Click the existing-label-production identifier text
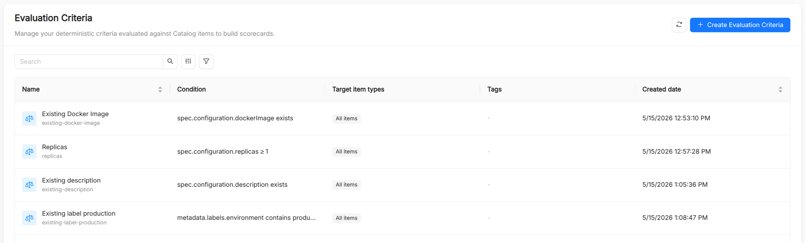The height and width of the screenshot is (243, 805). click(x=74, y=223)
